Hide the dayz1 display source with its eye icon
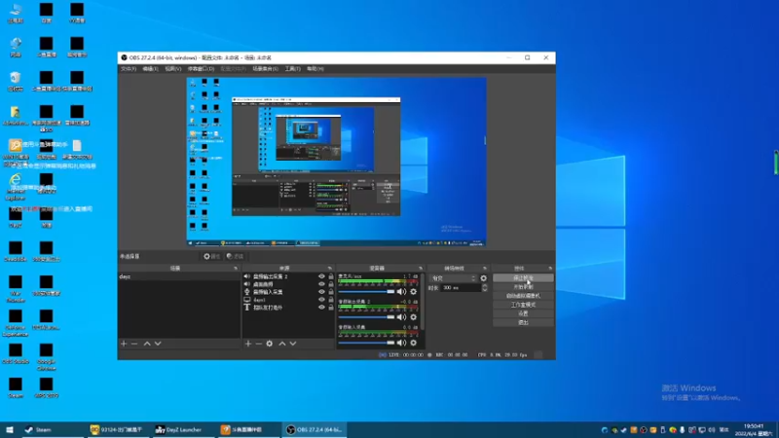Screen dimensions: 779x438 click(x=321, y=300)
